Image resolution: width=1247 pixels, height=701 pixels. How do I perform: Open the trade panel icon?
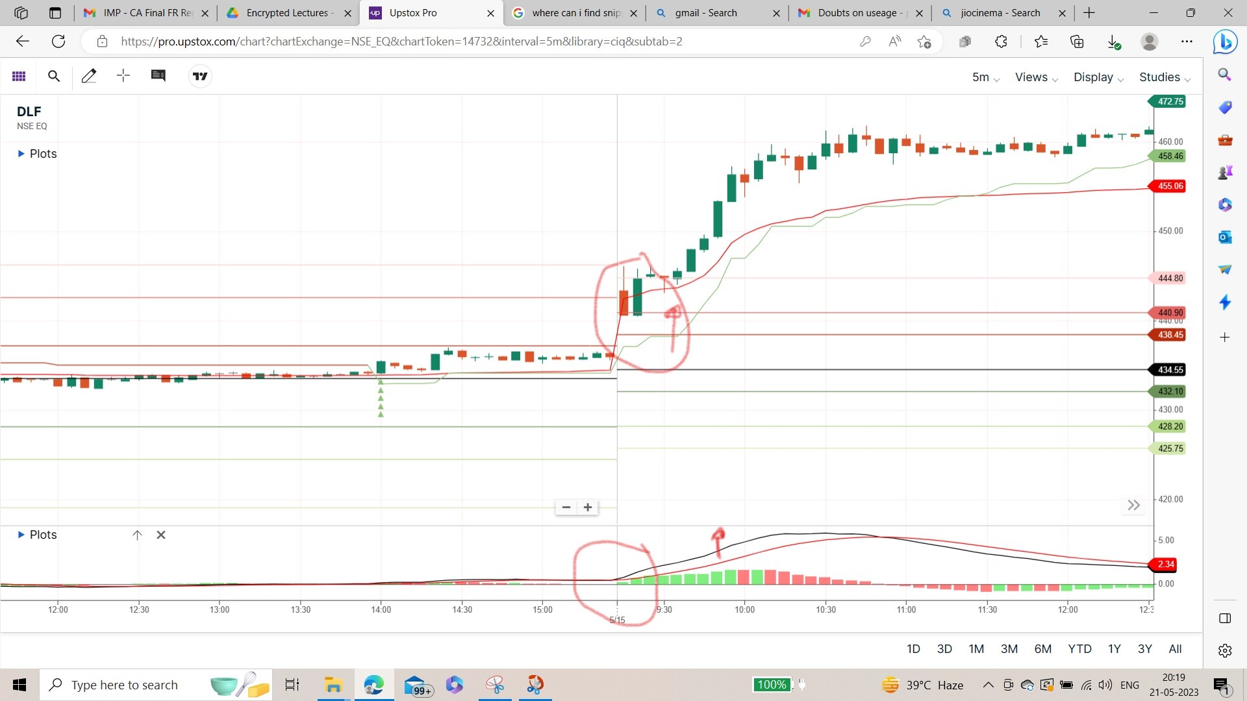pos(158,76)
